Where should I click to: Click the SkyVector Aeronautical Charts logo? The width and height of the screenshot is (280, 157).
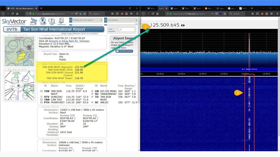tap(14, 22)
